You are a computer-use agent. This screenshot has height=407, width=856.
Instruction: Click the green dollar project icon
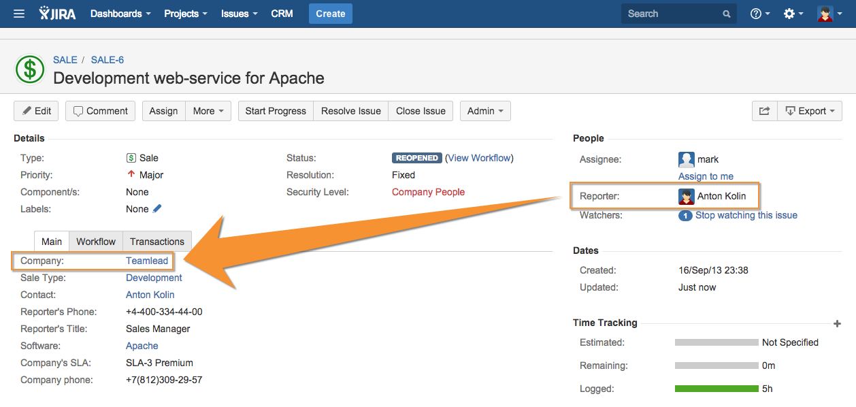(x=30, y=69)
